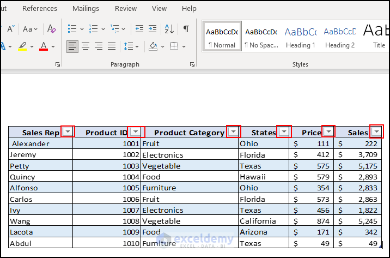Open the Mailings tab
This screenshot has height=258, width=390.
(x=86, y=9)
